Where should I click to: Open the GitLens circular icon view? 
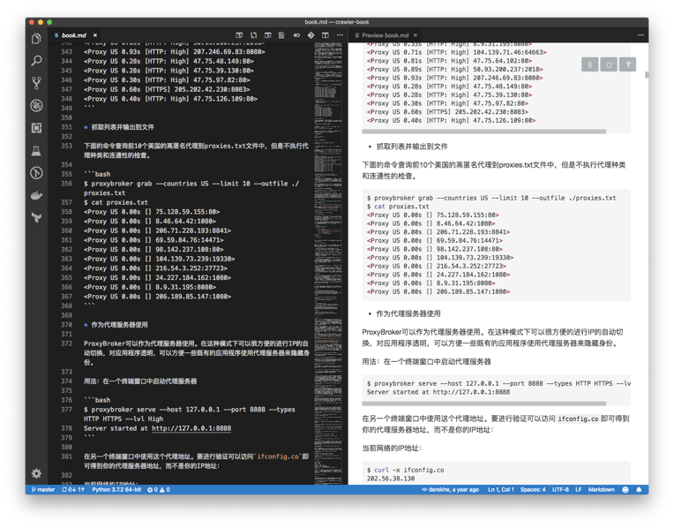[36, 173]
